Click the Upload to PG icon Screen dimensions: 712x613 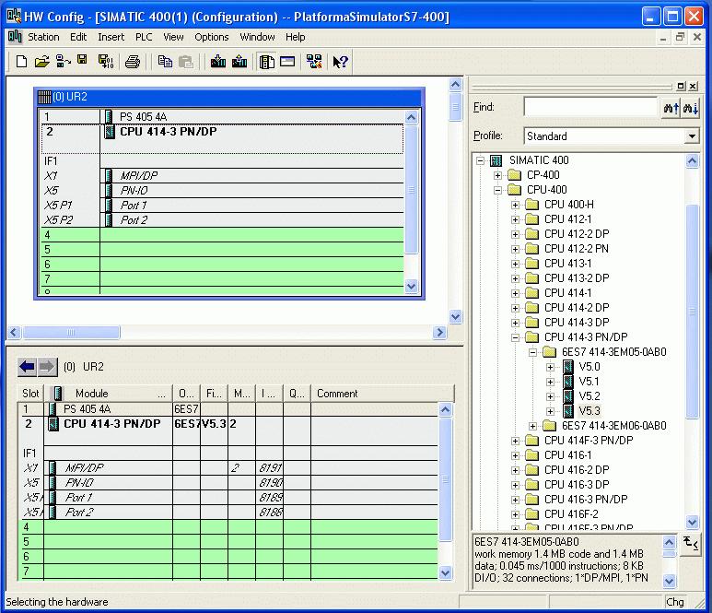pos(239,62)
